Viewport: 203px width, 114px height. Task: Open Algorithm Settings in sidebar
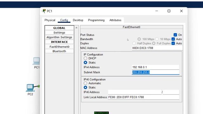point(59,37)
